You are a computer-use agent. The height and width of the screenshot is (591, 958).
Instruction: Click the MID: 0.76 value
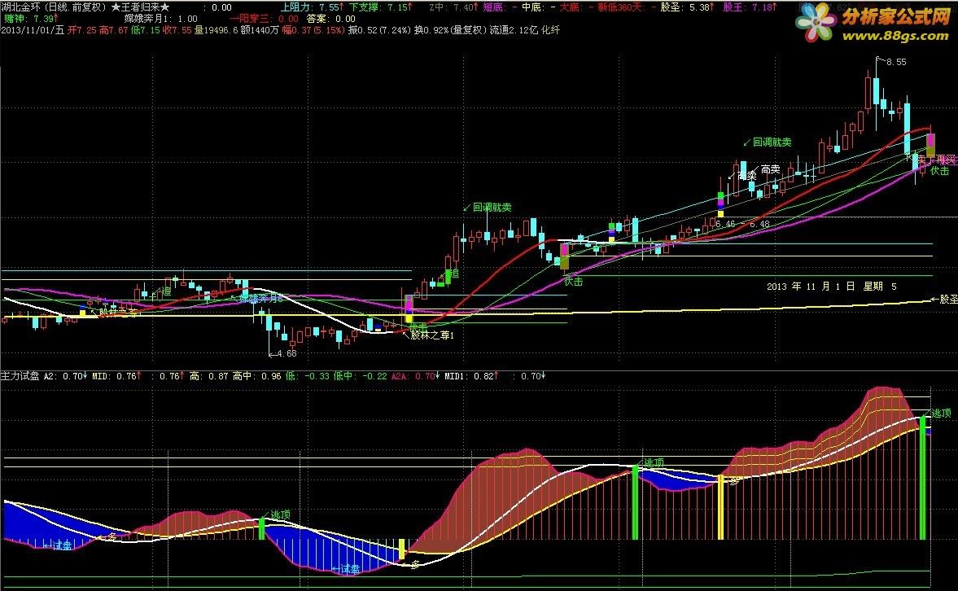[116, 376]
